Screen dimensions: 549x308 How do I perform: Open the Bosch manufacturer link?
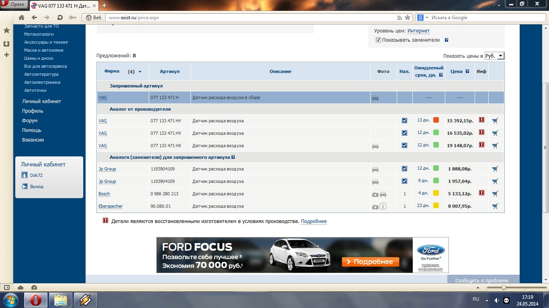[104, 194]
